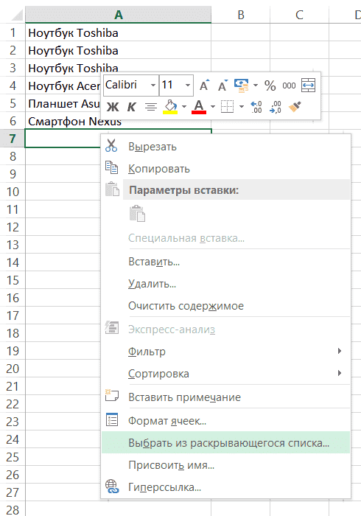Open Формат ячеек... dialog
This screenshot has width=361, height=516.
click(x=225, y=421)
